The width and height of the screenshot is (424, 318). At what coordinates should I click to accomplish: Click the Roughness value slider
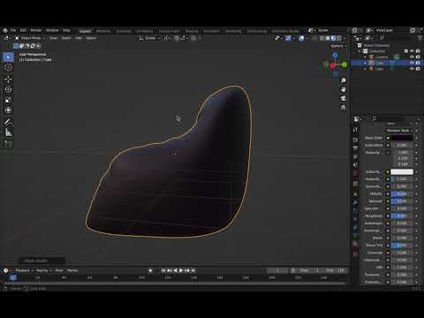(402, 216)
